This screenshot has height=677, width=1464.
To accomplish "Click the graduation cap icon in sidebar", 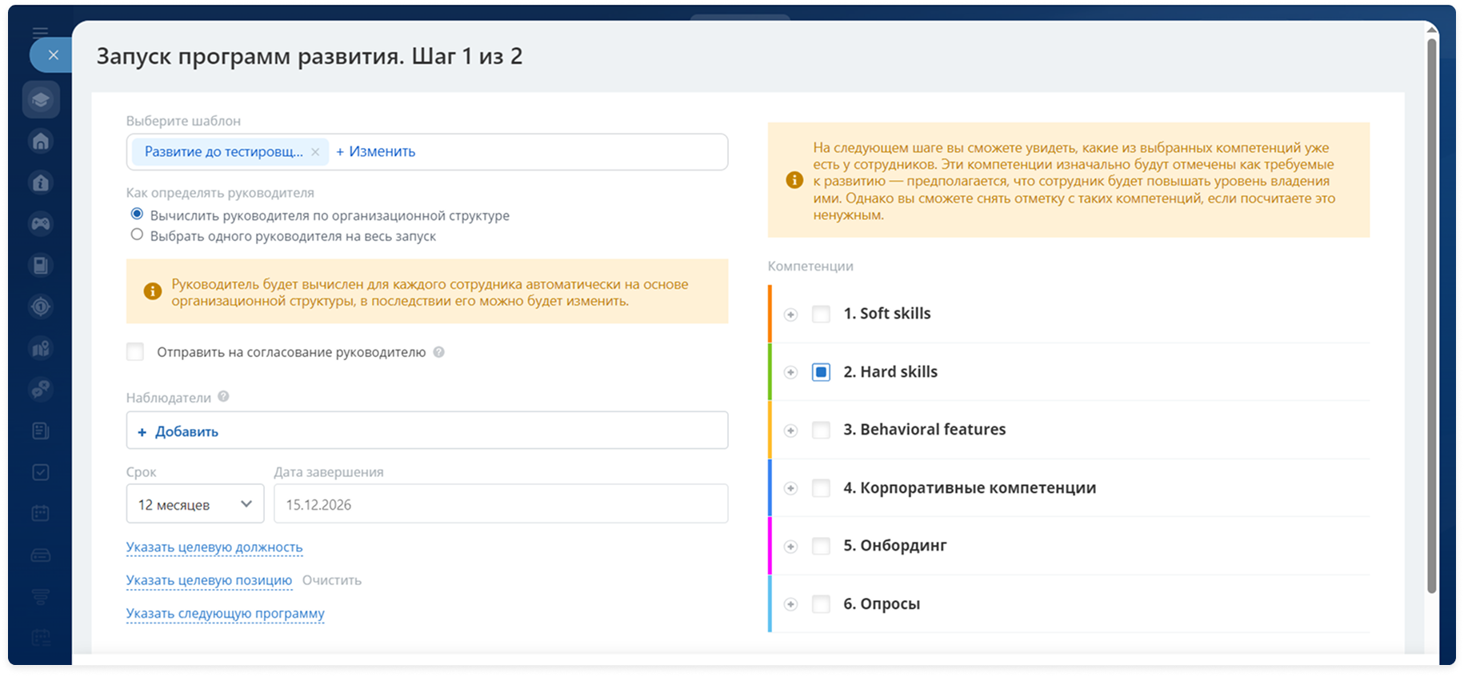I will click(x=41, y=100).
